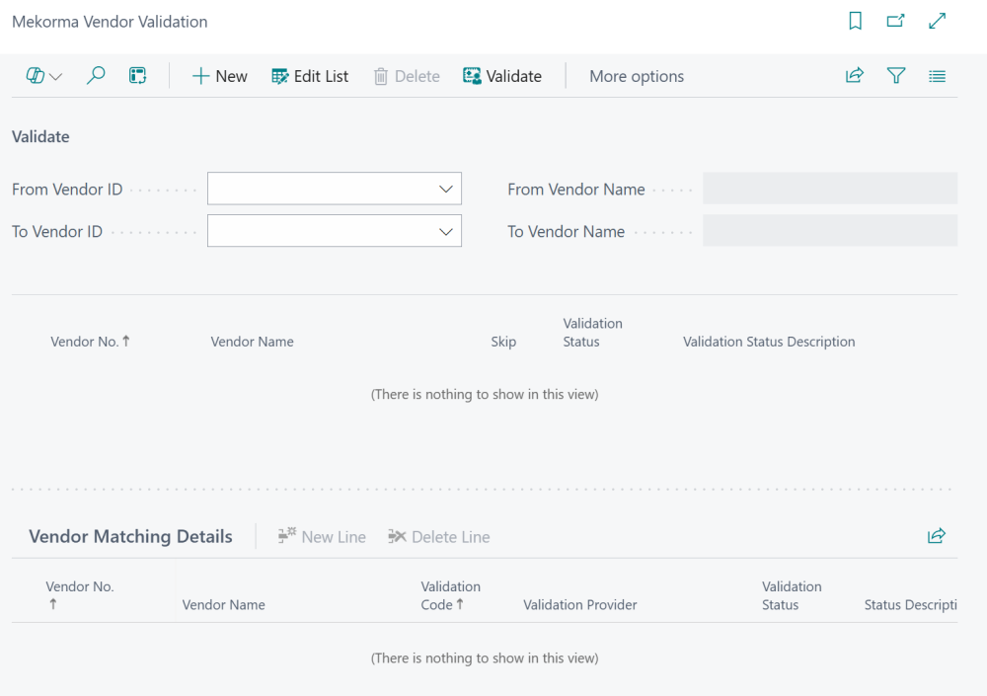Add a row with New Line
This screenshot has width=987, height=696.
coord(322,536)
